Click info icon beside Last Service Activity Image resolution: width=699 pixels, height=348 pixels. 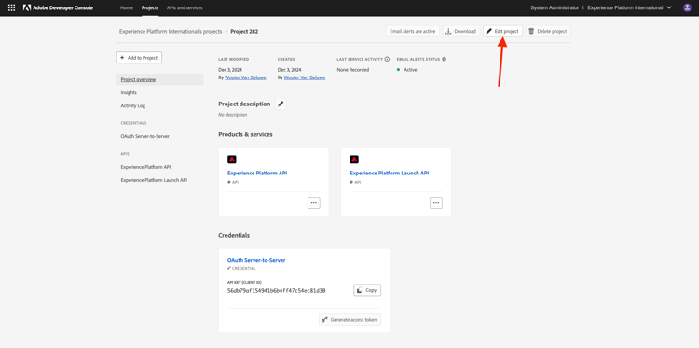[387, 59]
